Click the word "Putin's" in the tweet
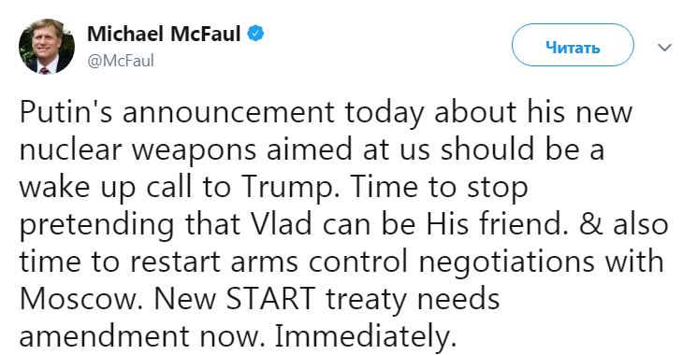 [x=66, y=112]
